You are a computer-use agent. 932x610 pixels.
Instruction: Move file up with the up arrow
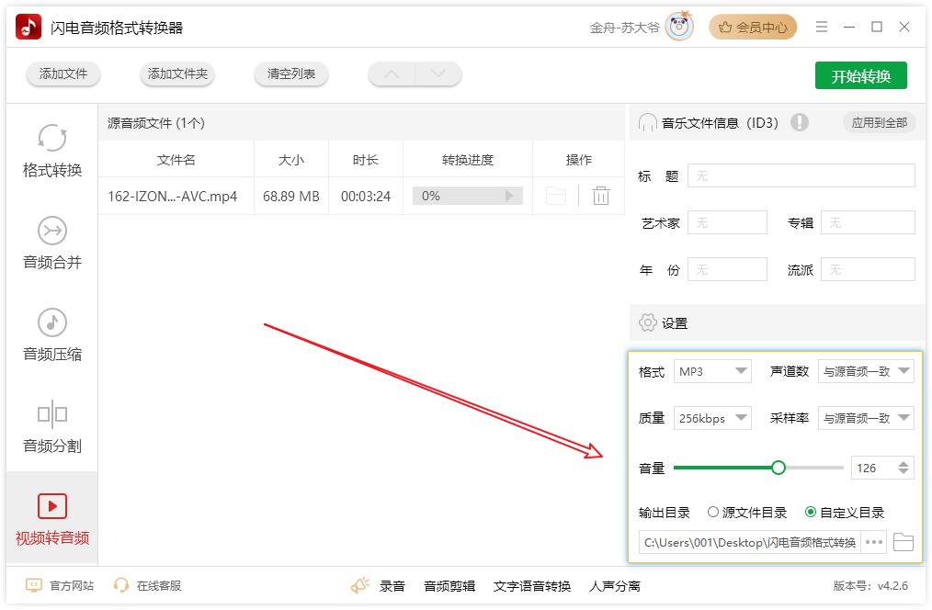click(x=392, y=74)
